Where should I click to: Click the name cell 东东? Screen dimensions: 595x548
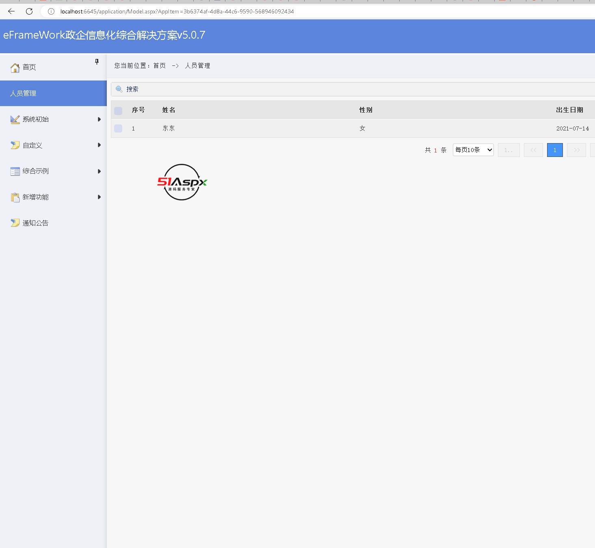(x=169, y=128)
